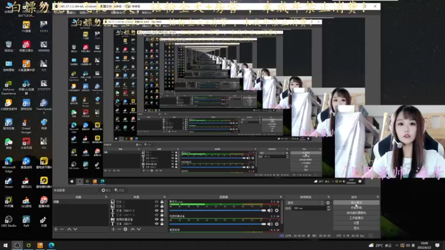445x250 pixels.
Task: Open transition properties gear beside 渐变
Action: [x=328, y=203]
